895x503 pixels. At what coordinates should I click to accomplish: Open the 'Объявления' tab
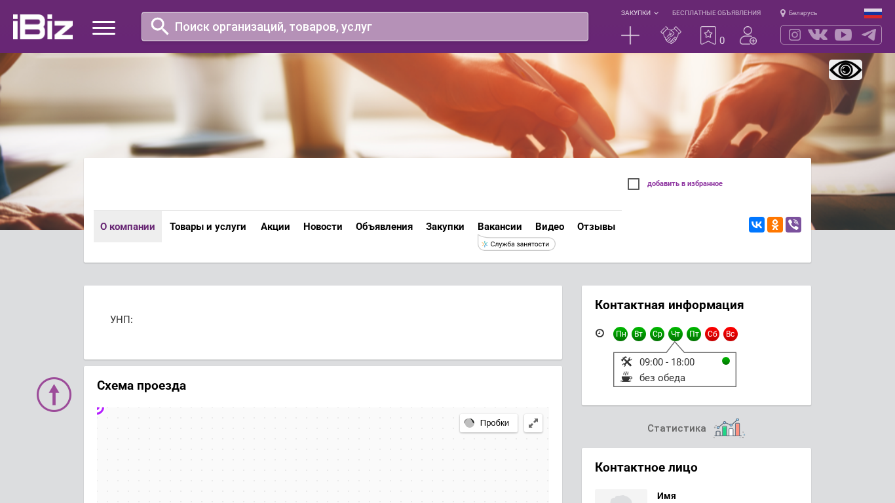pyautogui.click(x=384, y=227)
